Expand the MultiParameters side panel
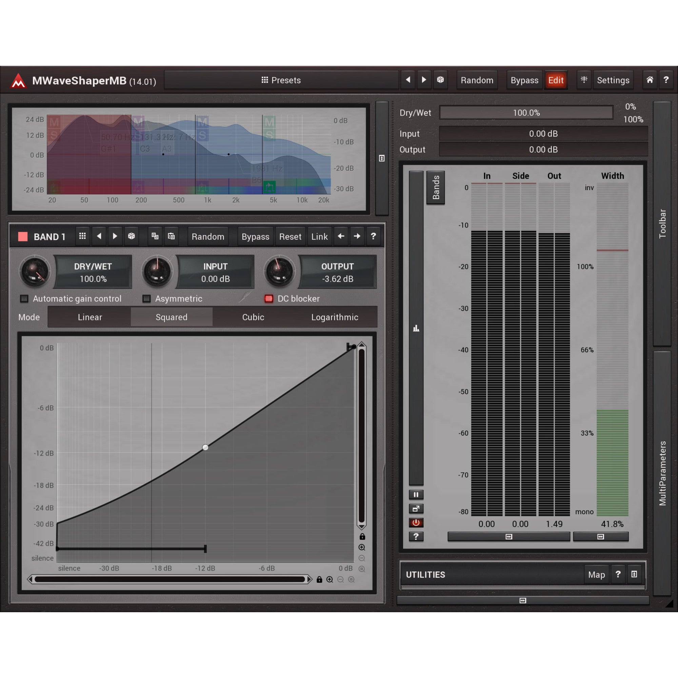 pyautogui.click(x=662, y=473)
